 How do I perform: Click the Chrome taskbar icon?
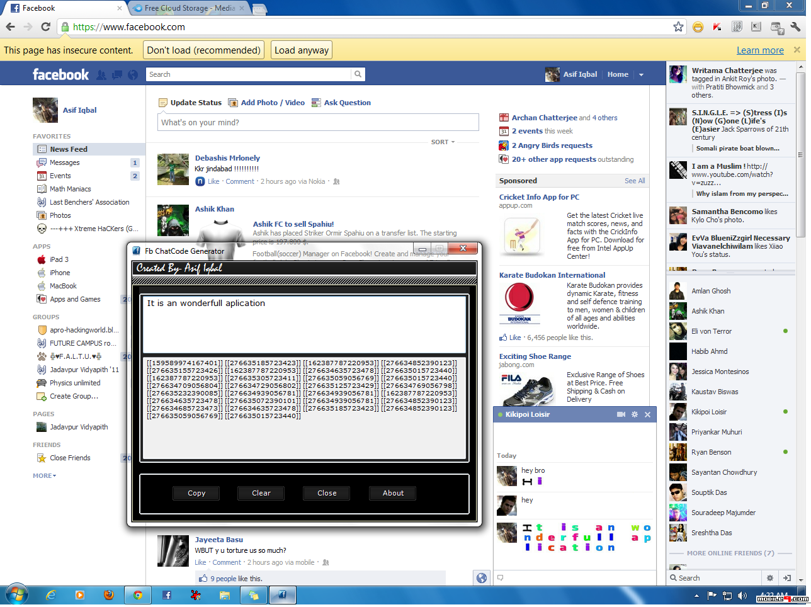click(x=137, y=595)
